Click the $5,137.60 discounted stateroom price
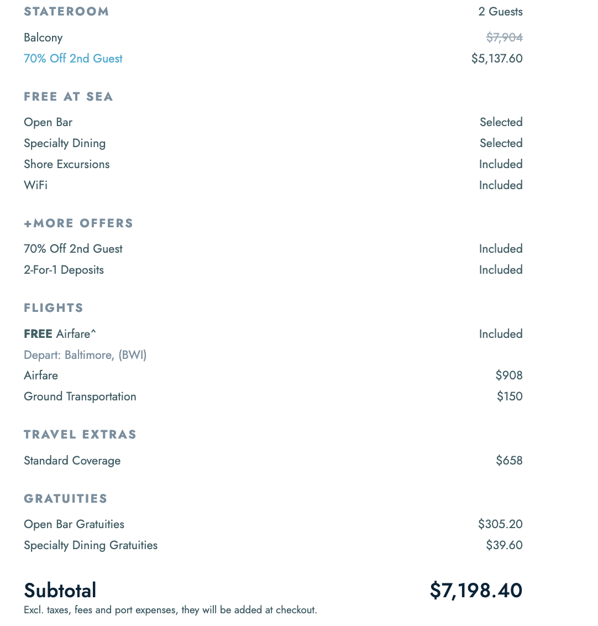Image resolution: width=598 pixels, height=626 pixels. coord(497,59)
